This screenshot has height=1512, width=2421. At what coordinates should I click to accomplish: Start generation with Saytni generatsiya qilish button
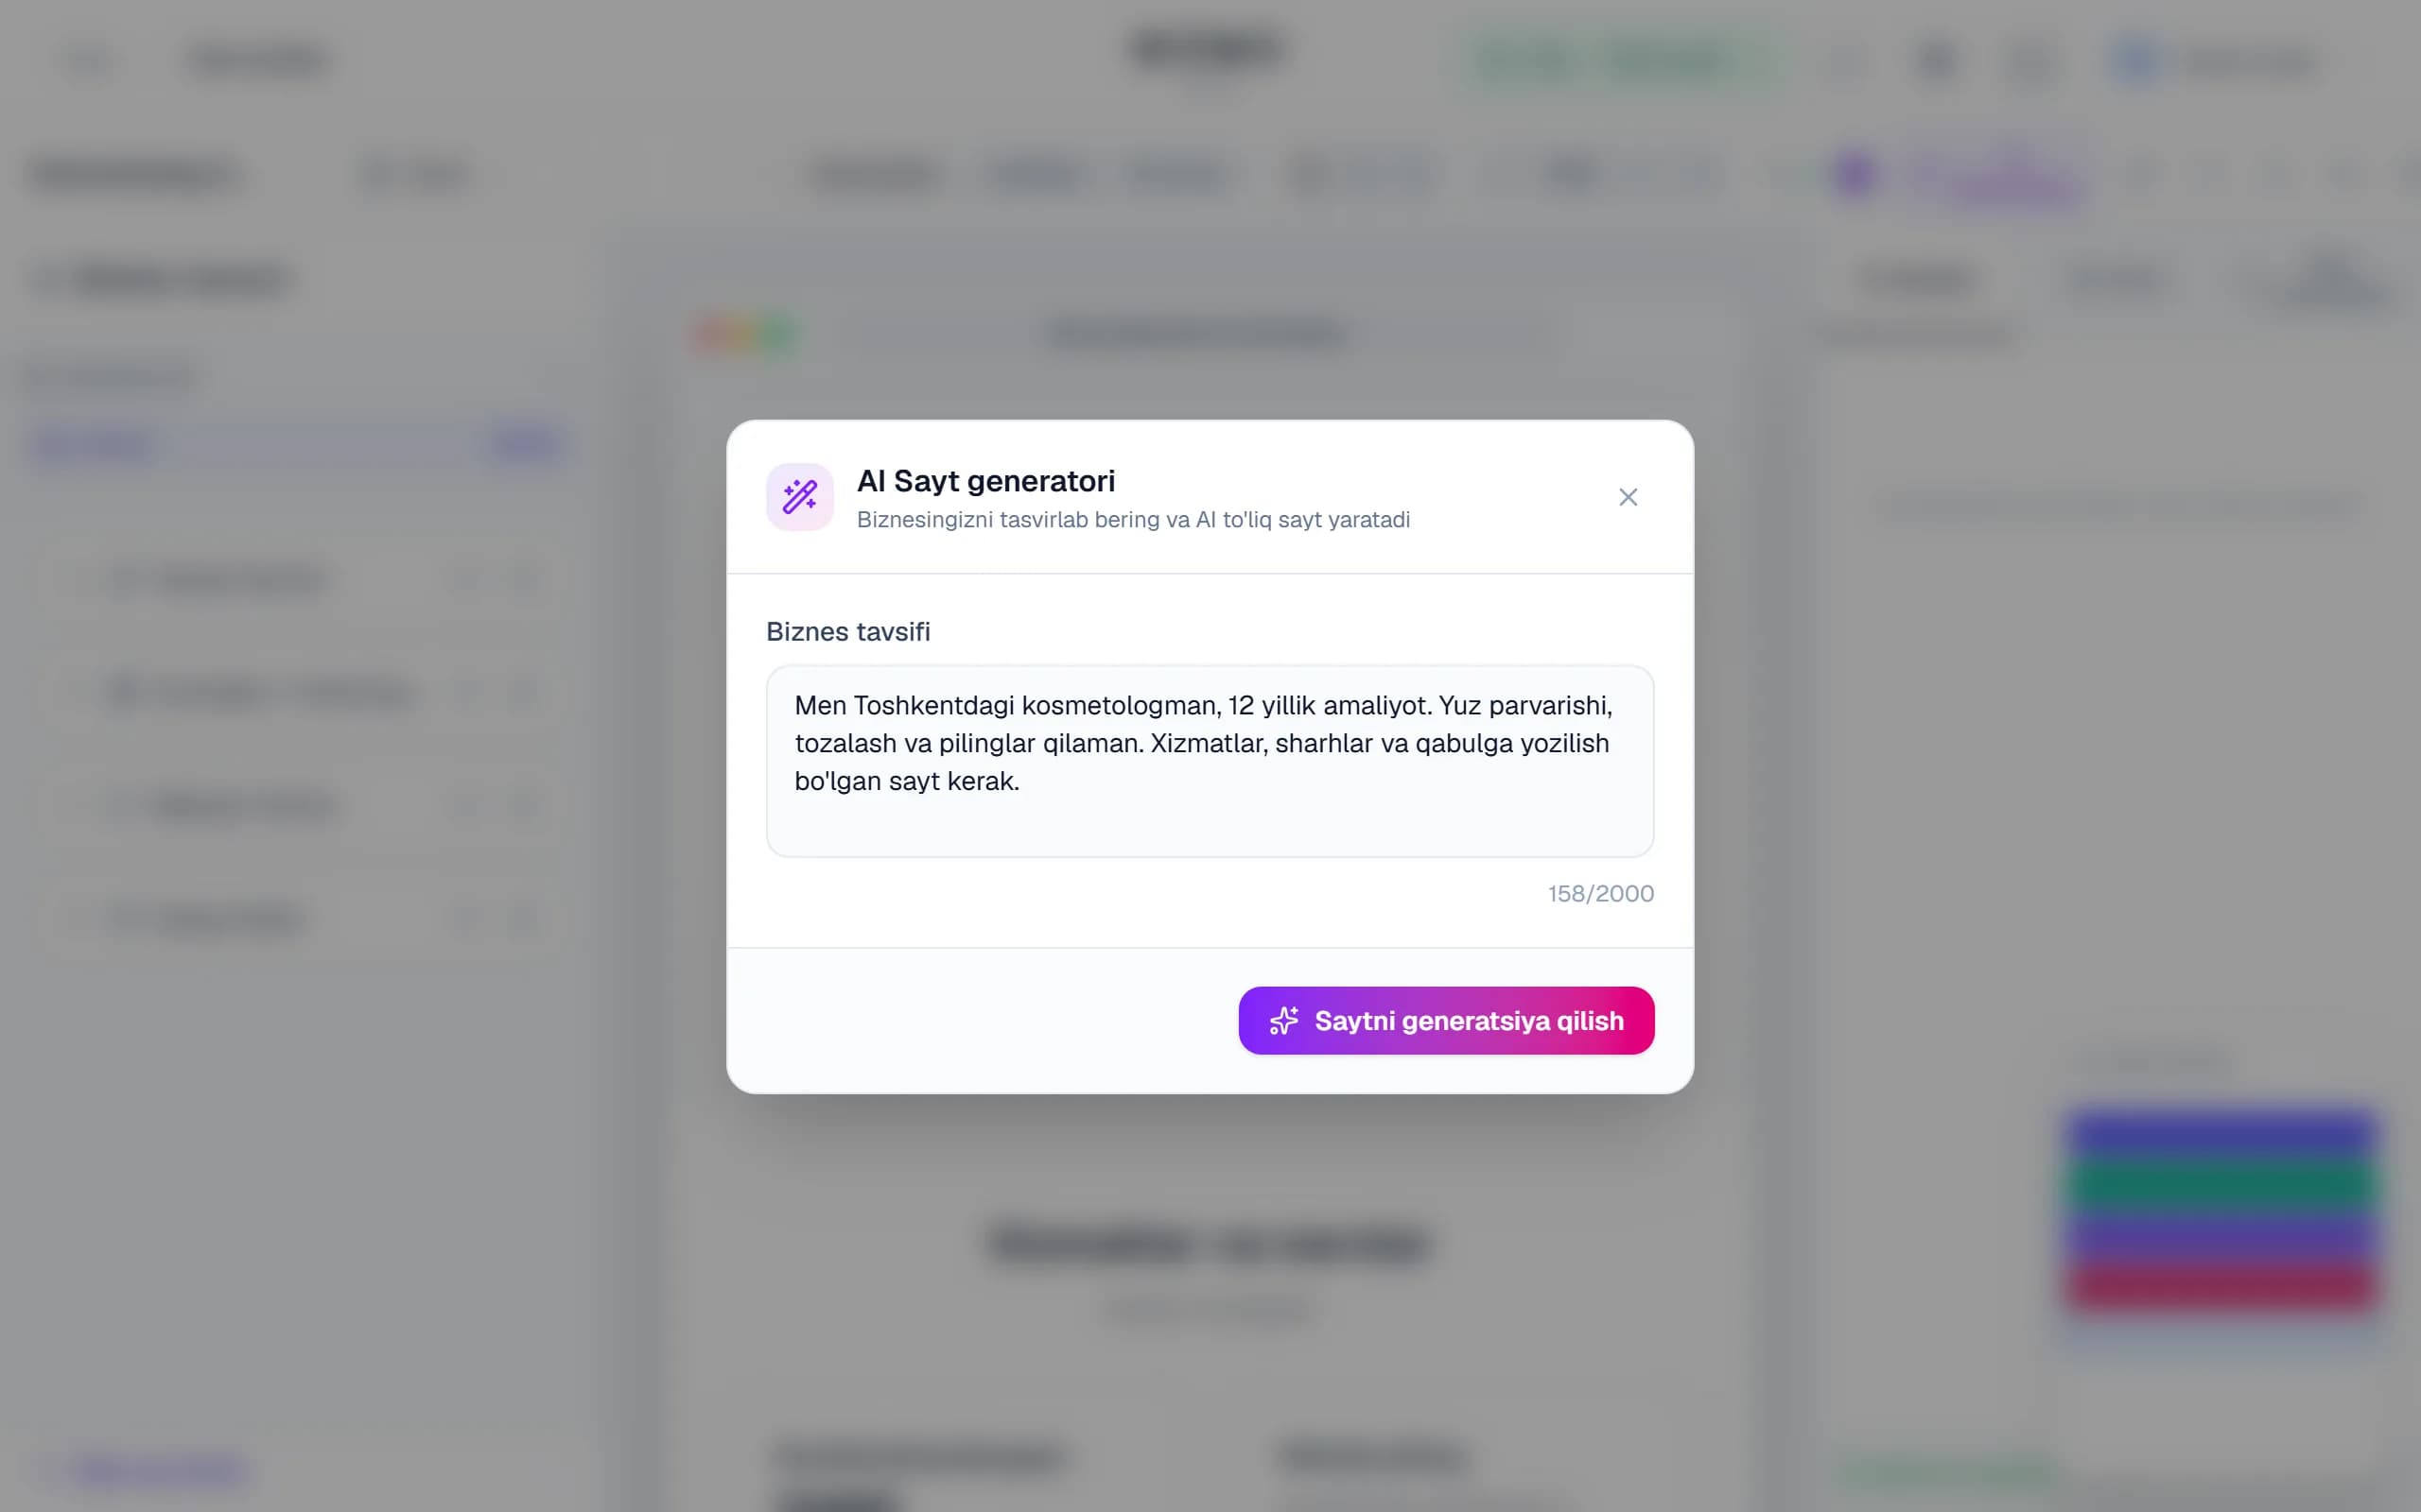click(1446, 1020)
